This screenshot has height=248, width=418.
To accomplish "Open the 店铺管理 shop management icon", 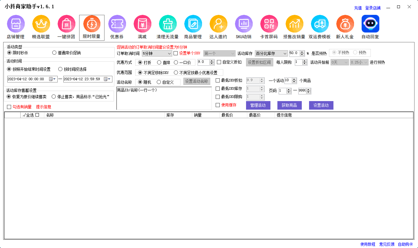I will coord(16,24).
